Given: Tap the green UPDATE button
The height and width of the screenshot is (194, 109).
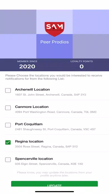Looking at the screenshot, I should [x=54, y=184].
